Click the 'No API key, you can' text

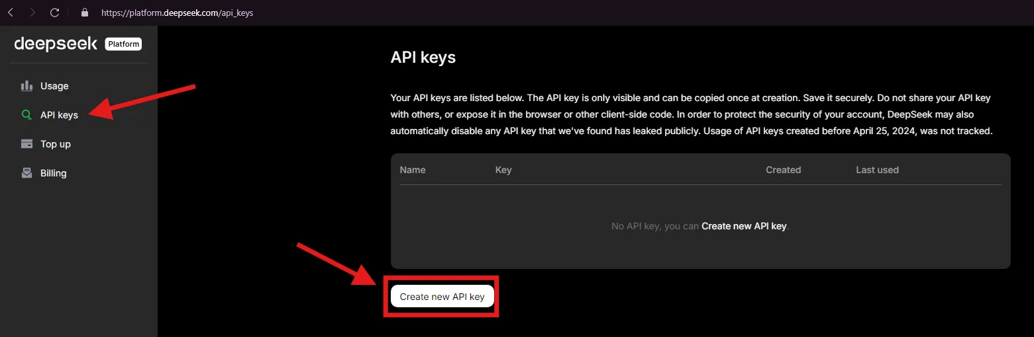(x=655, y=226)
